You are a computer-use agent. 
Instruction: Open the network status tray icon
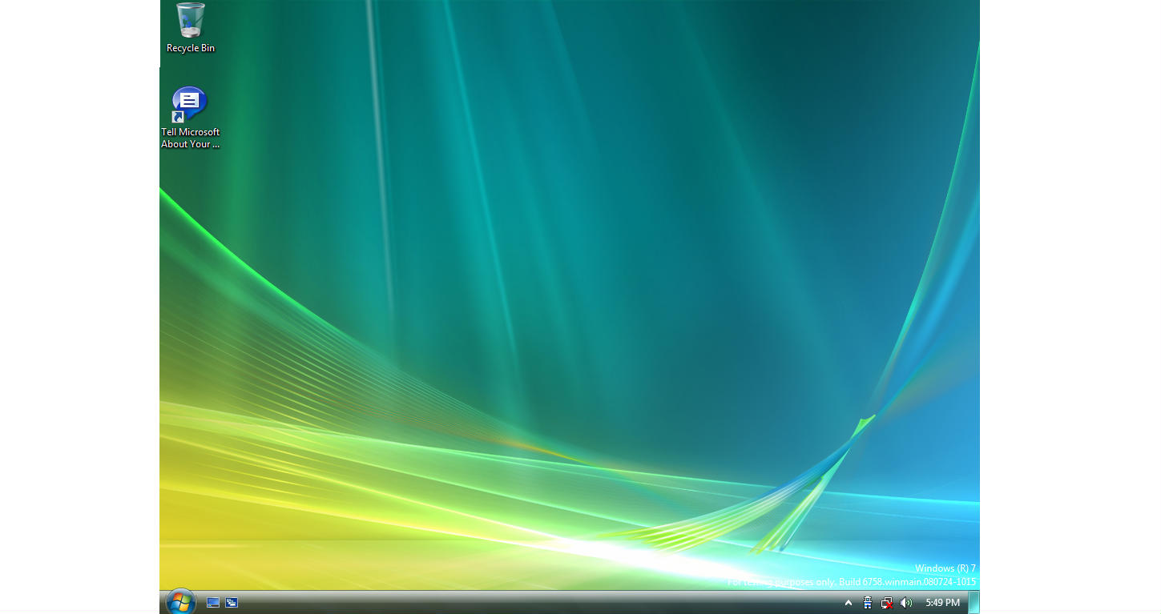[887, 603]
